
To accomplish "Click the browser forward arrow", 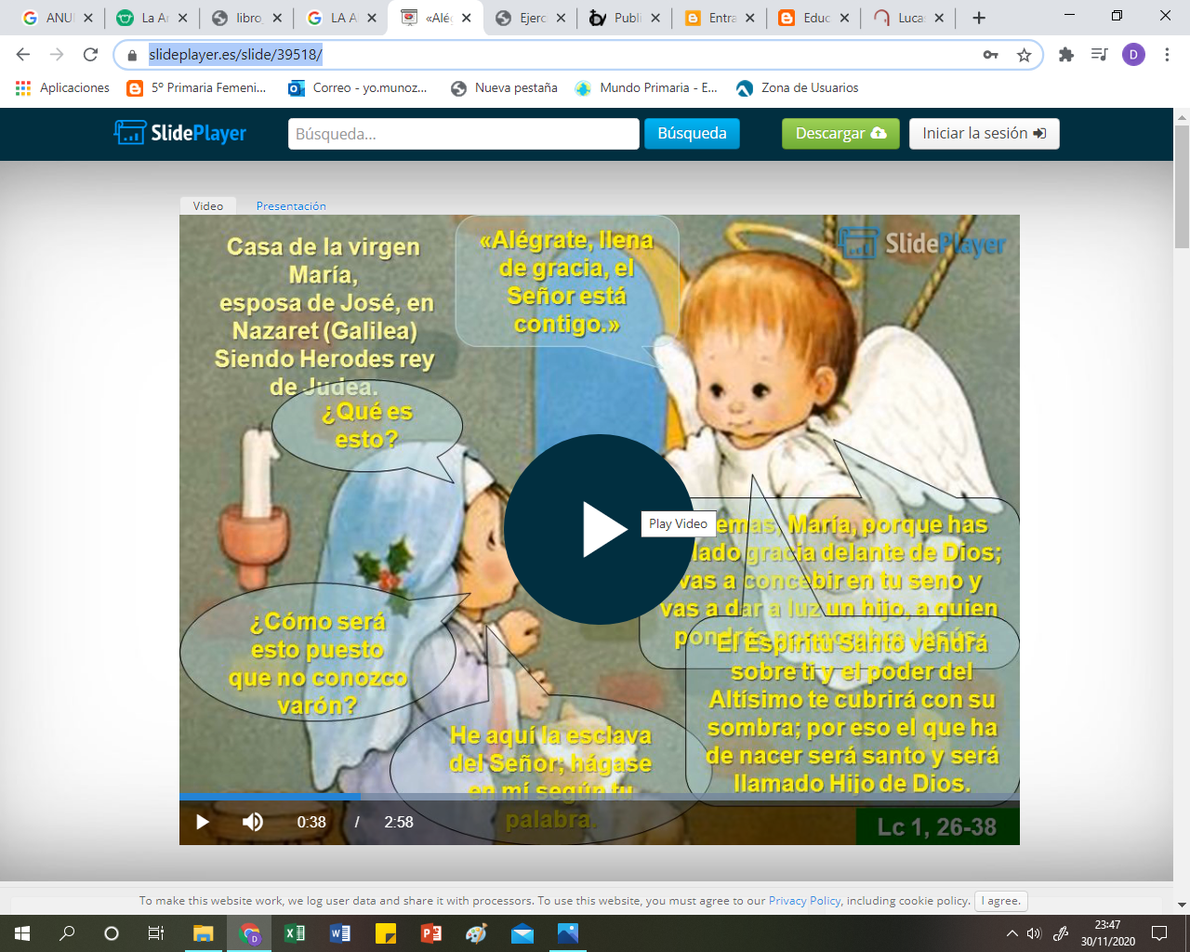I will click(57, 55).
